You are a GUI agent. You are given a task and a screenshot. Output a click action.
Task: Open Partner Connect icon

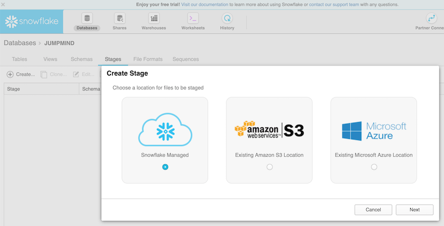pyautogui.click(x=432, y=18)
